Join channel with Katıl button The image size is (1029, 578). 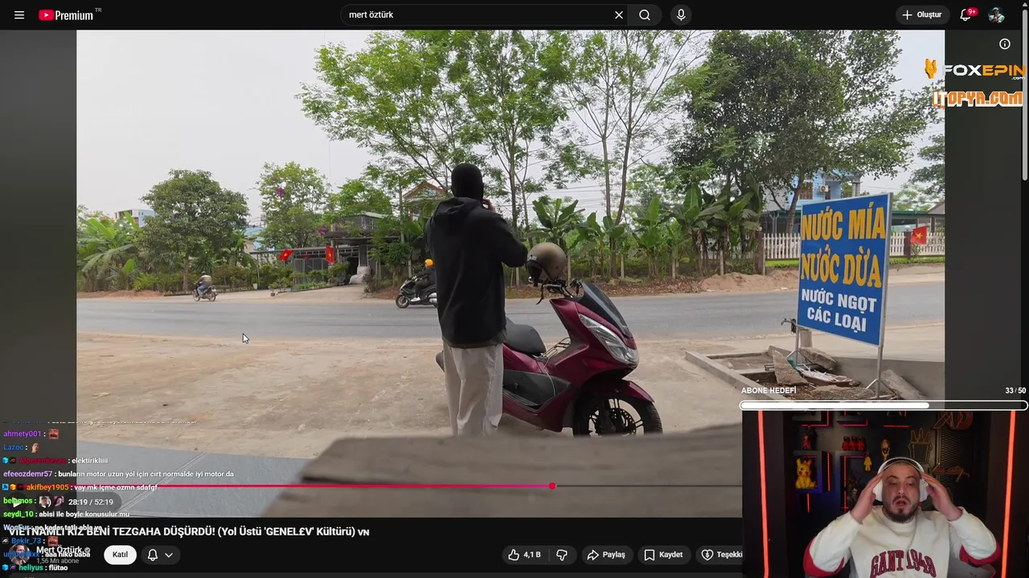pyautogui.click(x=120, y=555)
